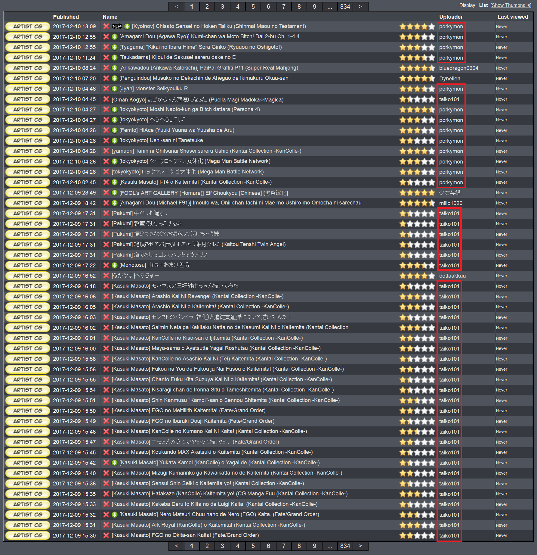Click the next-page arrow in the top pager

[x=360, y=7]
